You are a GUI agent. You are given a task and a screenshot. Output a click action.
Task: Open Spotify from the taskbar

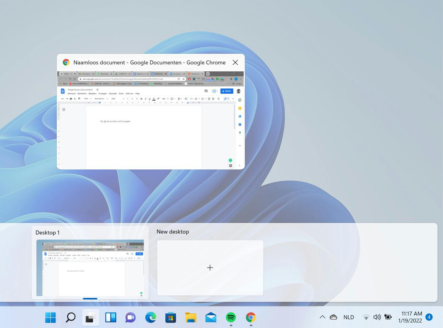click(231, 318)
